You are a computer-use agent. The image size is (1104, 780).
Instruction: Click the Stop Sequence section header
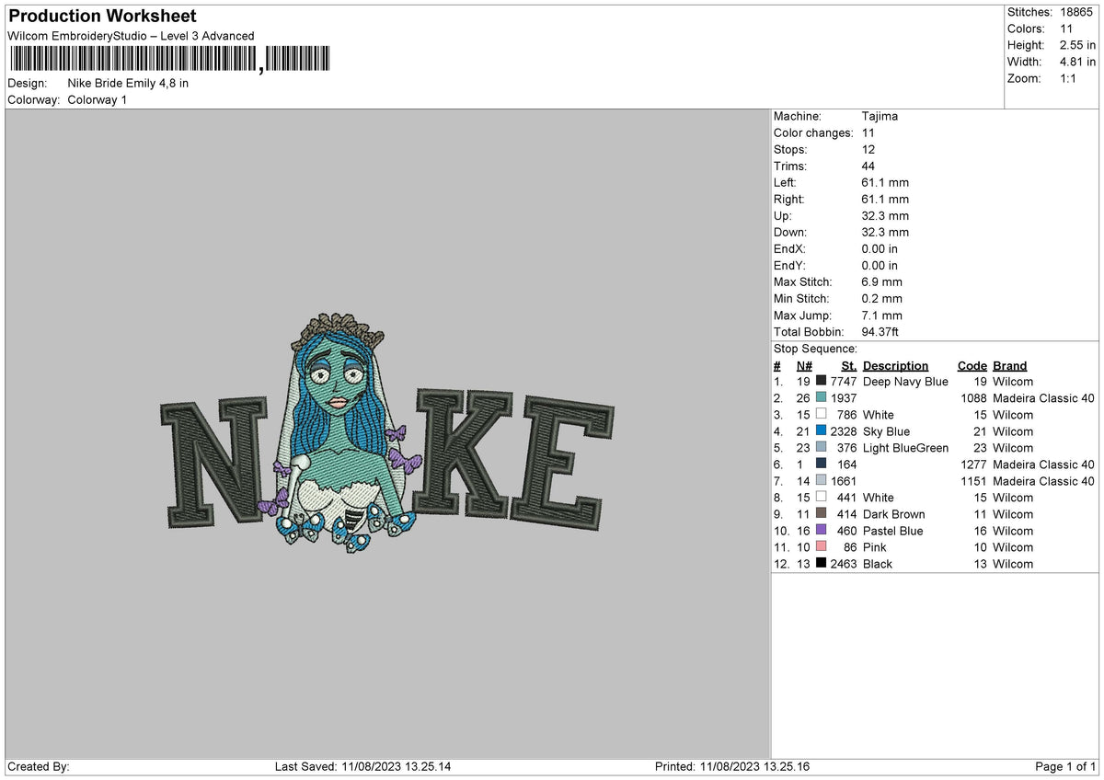813,349
